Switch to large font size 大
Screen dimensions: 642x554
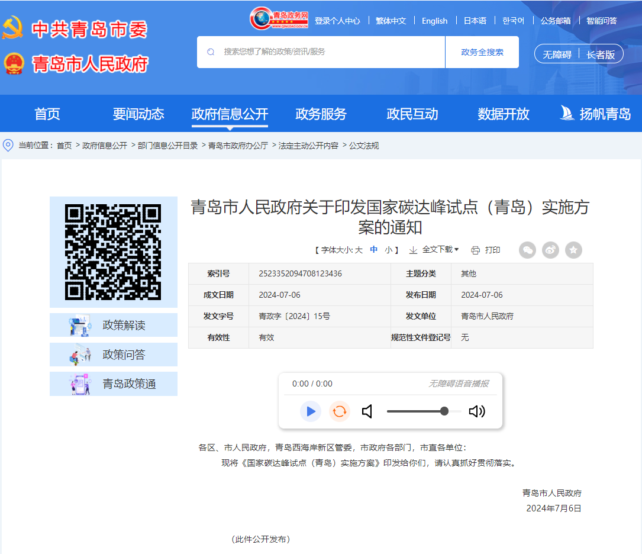(357, 250)
